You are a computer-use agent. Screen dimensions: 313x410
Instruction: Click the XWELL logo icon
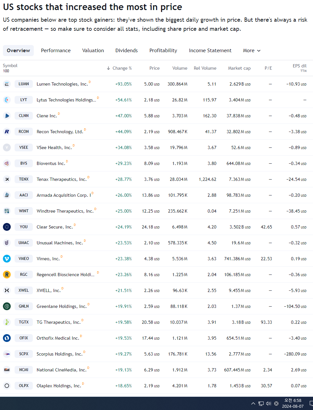click(7, 290)
